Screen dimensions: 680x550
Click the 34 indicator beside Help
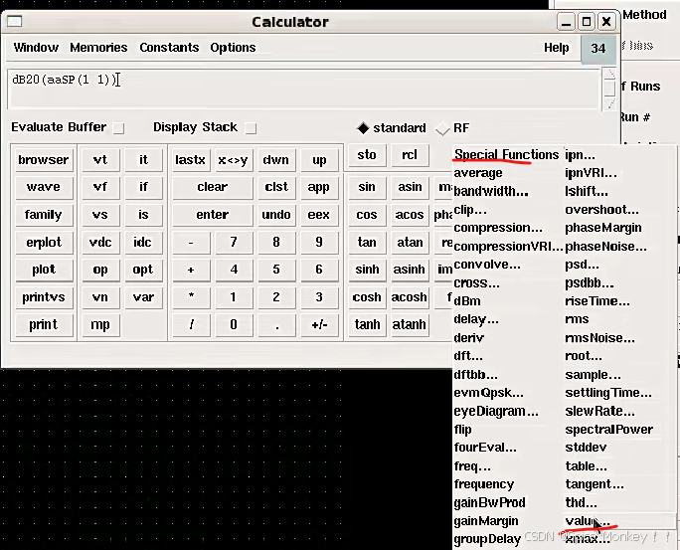(598, 48)
